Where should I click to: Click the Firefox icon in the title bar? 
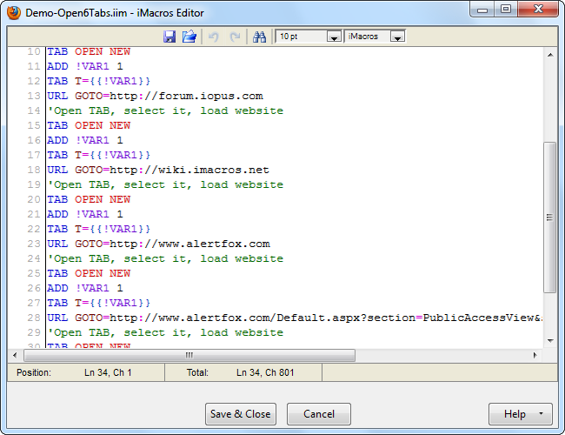pos(14,13)
